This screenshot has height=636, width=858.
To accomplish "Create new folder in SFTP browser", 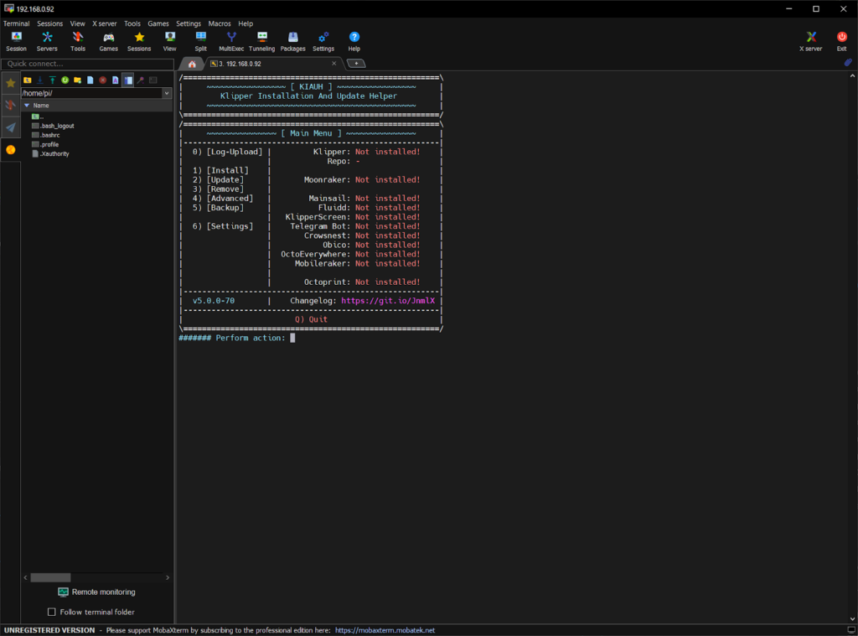I will coord(78,80).
